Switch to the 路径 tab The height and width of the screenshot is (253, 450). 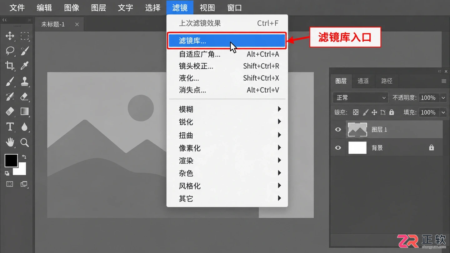point(387,81)
